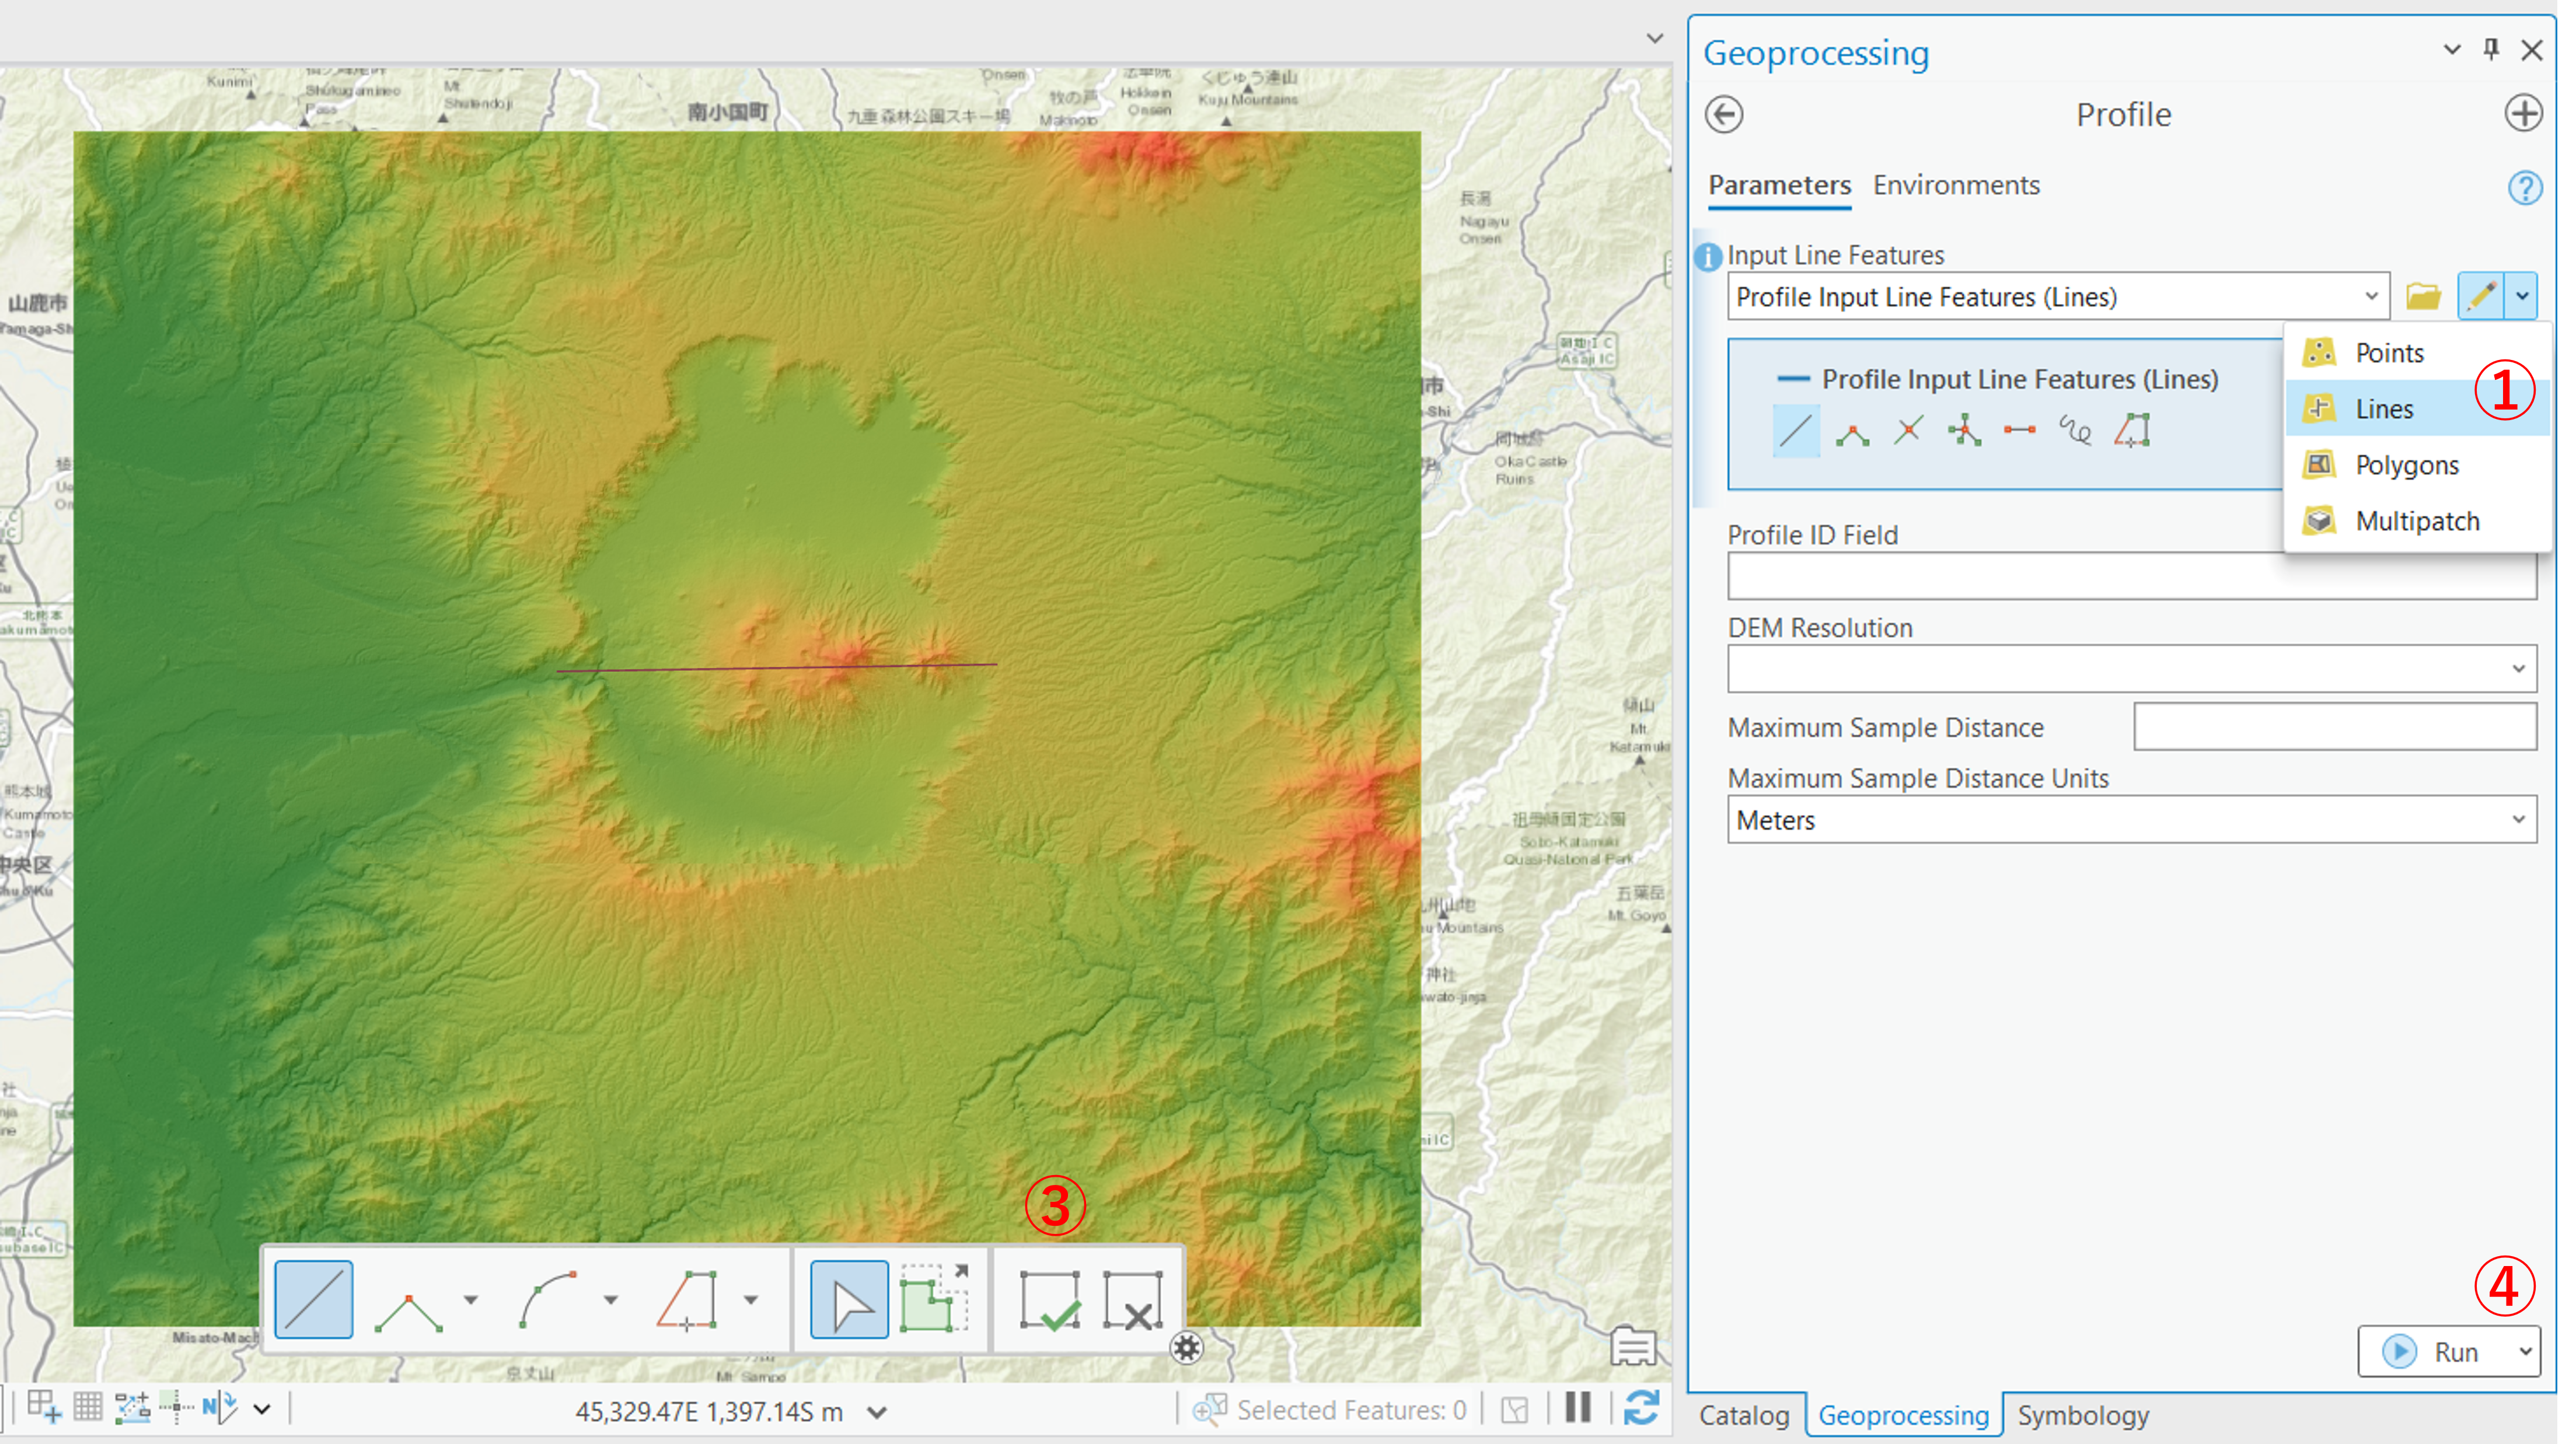Expand the pencil sketch type dropdown arrow

point(2523,297)
